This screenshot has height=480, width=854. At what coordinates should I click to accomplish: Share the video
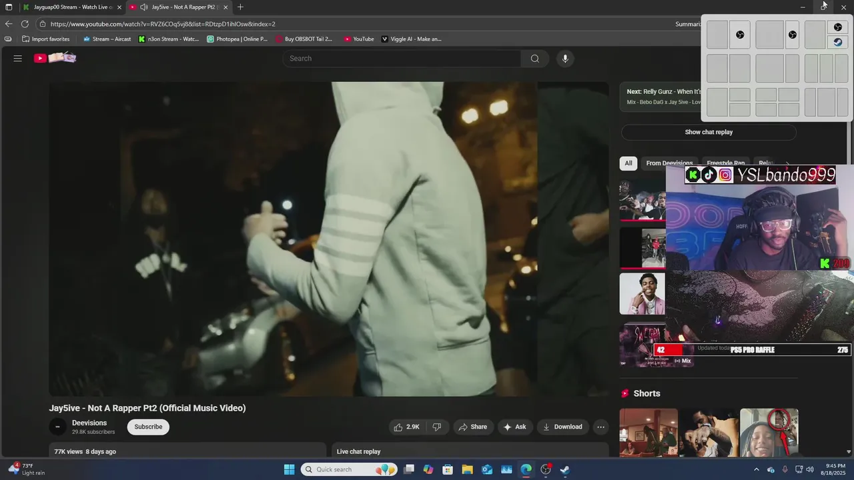(472, 427)
